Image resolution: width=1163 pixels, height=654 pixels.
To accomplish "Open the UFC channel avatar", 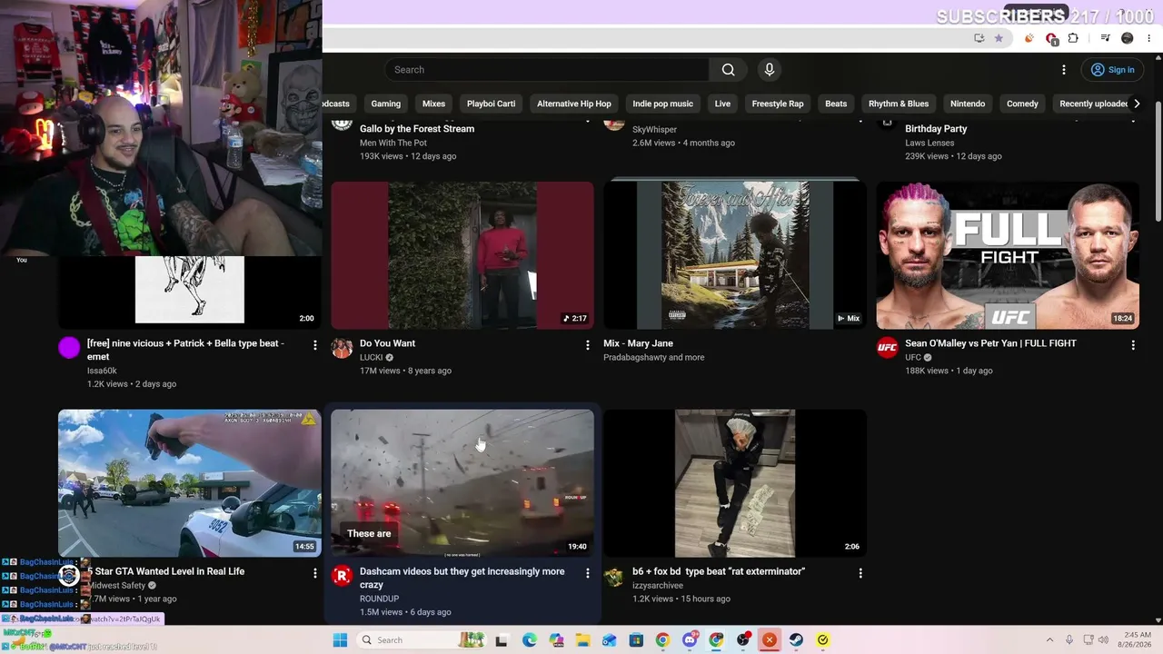I will click(x=887, y=348).
